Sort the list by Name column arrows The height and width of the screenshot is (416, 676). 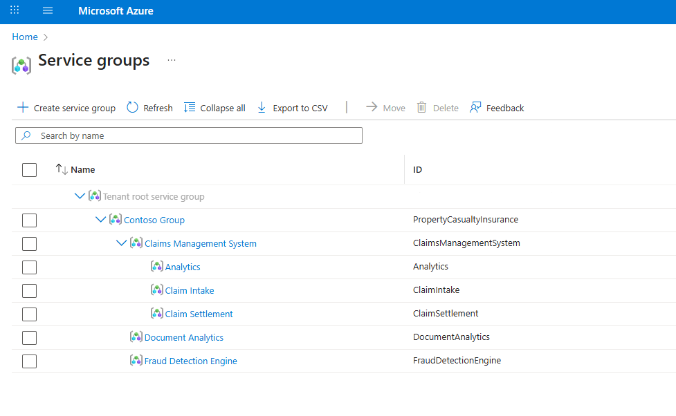point(62,169)
